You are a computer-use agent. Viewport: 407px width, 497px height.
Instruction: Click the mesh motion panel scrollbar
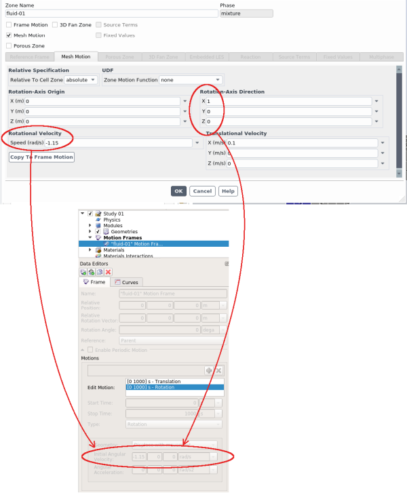point(399,121)
